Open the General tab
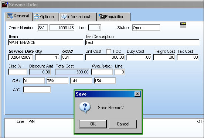204x138 pixels. pos(18,16)
